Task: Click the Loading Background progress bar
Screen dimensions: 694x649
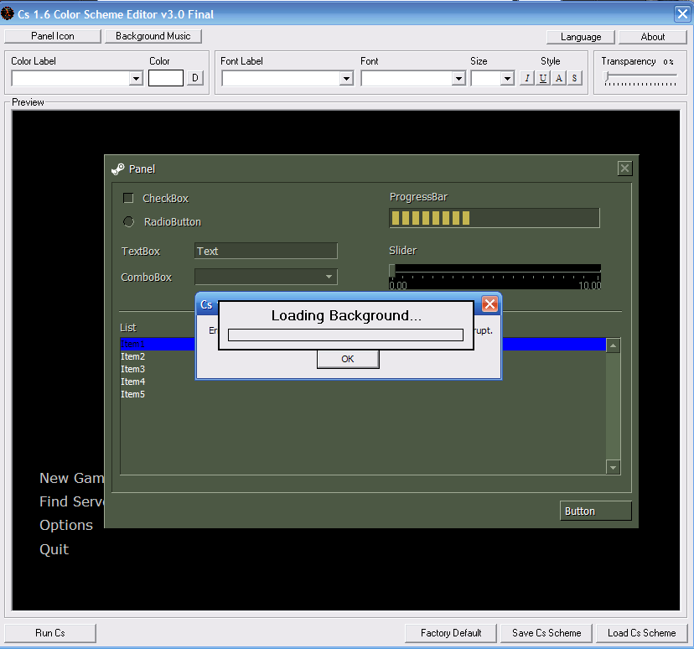Action: pyautogui.click(x=345, y=335)
